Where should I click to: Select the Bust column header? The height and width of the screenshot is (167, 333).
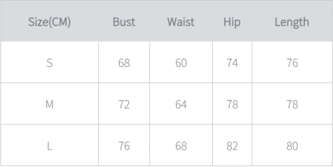pos(124,22)
